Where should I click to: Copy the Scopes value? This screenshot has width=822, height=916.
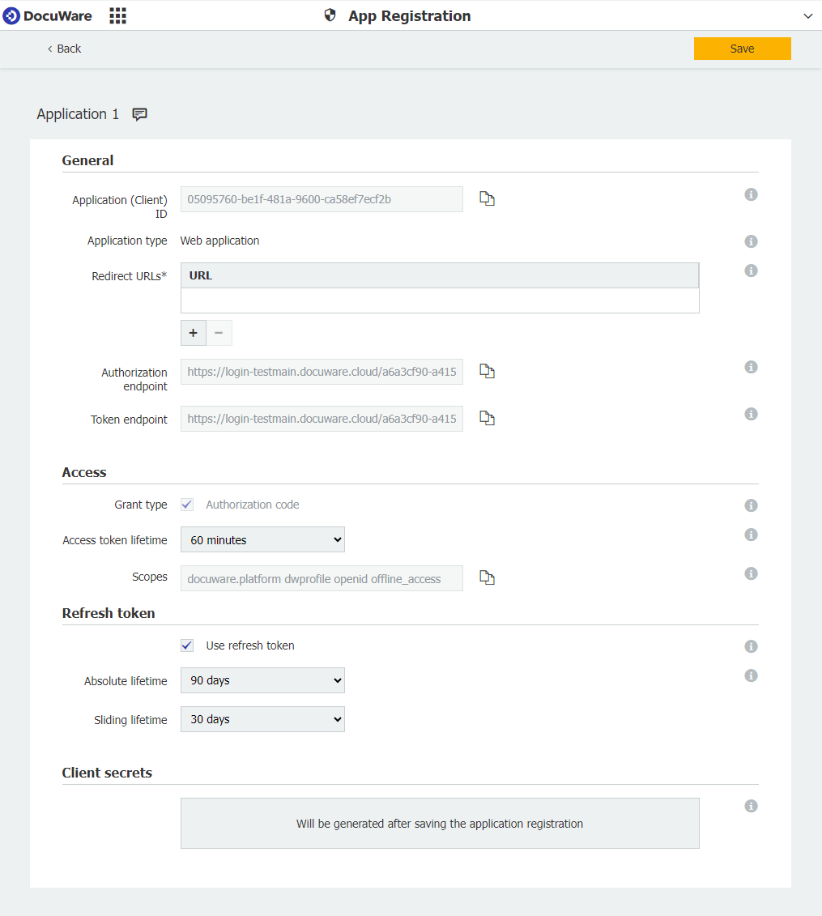(x=487, y=577)
